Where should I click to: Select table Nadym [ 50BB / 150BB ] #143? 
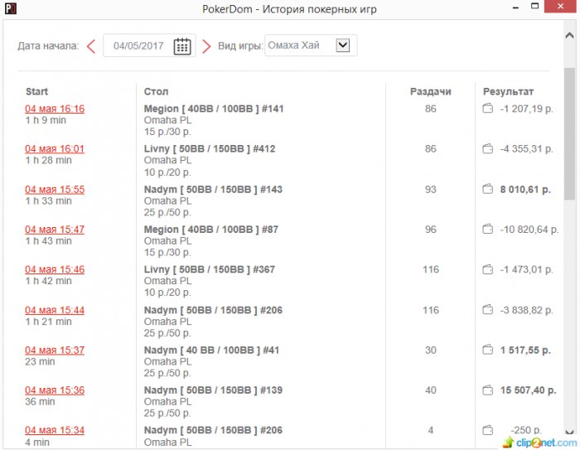[x=213, y=190]
